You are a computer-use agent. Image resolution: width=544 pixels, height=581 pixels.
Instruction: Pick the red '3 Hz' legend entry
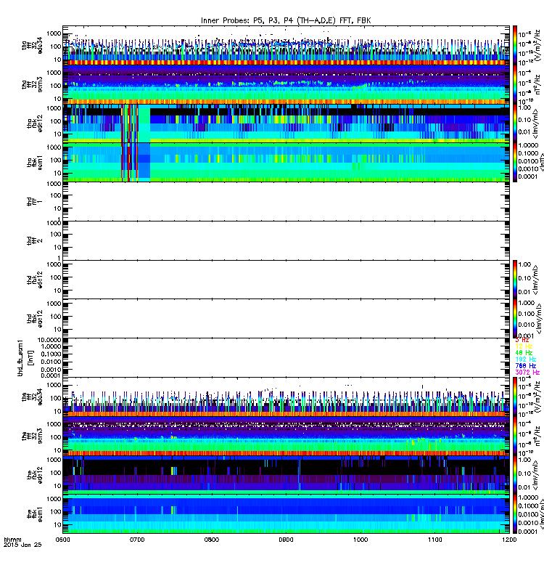(522, 340)
